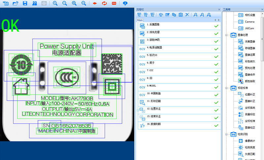Open the JAICam tool in toolbox
This screenshot has width=264, height=160.
(x=249, y=28)
